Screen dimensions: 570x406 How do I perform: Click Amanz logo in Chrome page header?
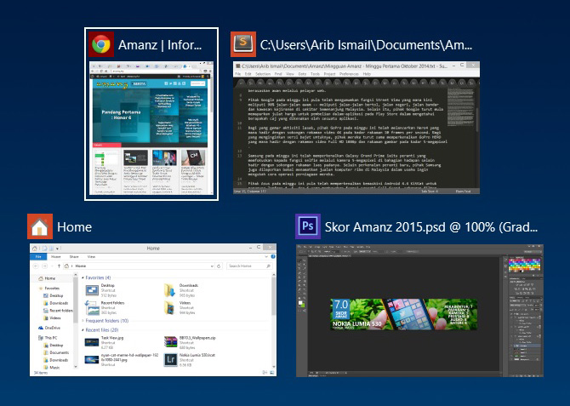[112, 84]
